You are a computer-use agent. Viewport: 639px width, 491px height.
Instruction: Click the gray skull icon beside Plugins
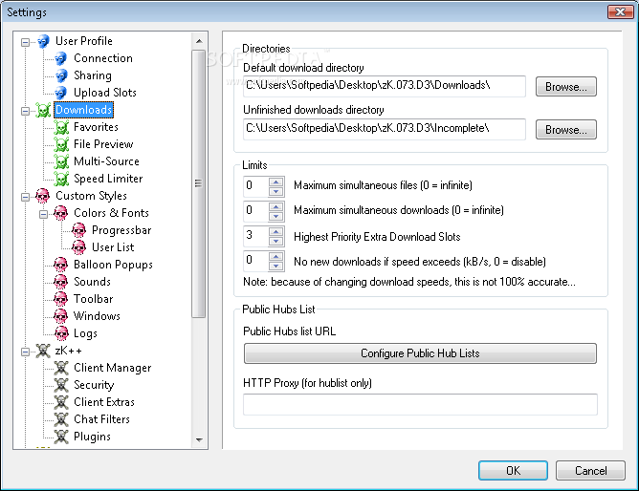point(61,437)
